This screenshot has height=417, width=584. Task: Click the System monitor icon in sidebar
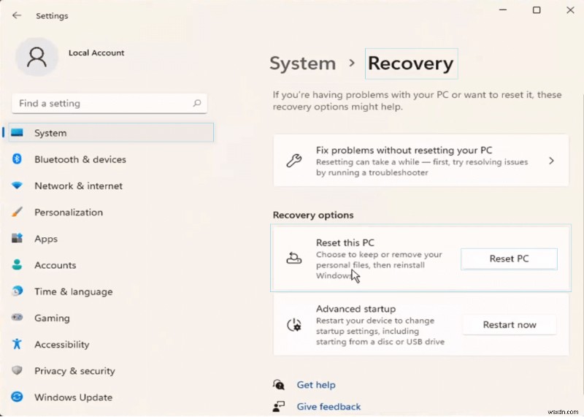pyautogui.click(x=17, y=133)
